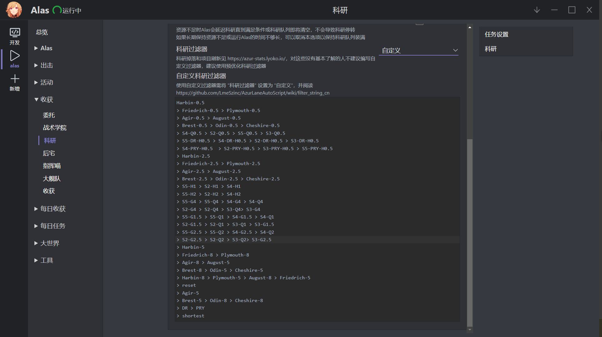Click the Alas avatar logo

pos(14,10)
